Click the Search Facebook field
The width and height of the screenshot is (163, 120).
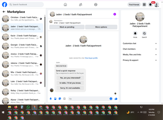click(x=26, y=5)
